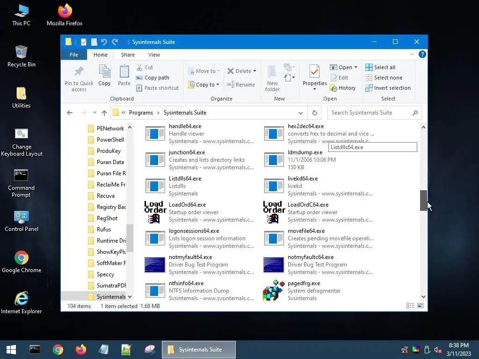Expand the Open button dropdown arrow
Viewport: 479px width, 359px height.
tap(356, 67)
